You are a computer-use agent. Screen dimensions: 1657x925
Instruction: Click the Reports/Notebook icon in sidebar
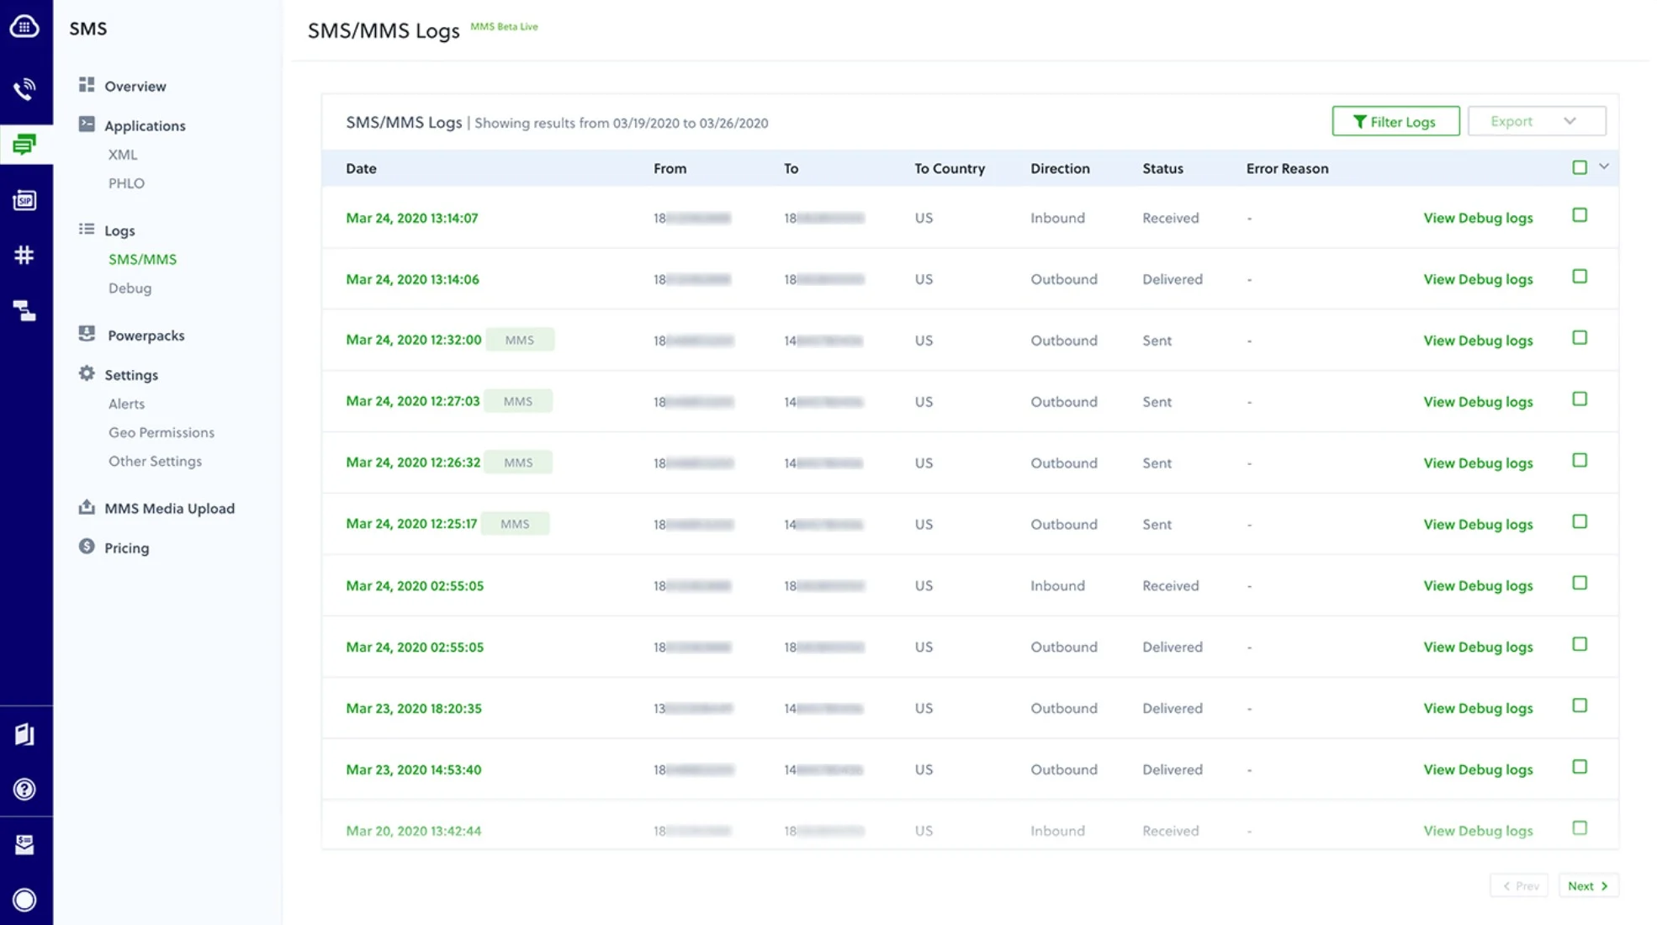point(25,734)
